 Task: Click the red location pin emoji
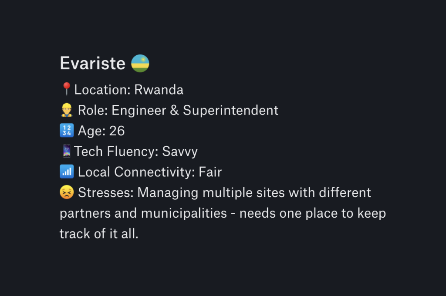[67, 89]
